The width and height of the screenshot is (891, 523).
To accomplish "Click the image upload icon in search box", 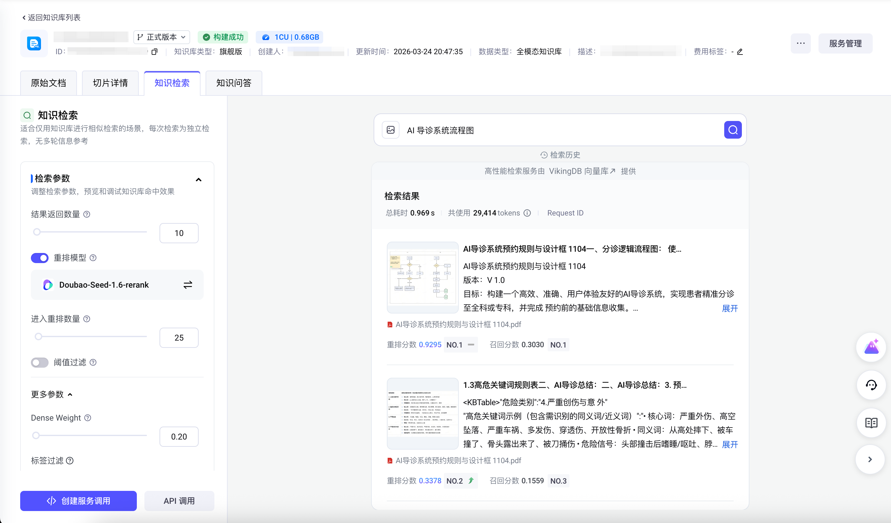I will (390, 130).
